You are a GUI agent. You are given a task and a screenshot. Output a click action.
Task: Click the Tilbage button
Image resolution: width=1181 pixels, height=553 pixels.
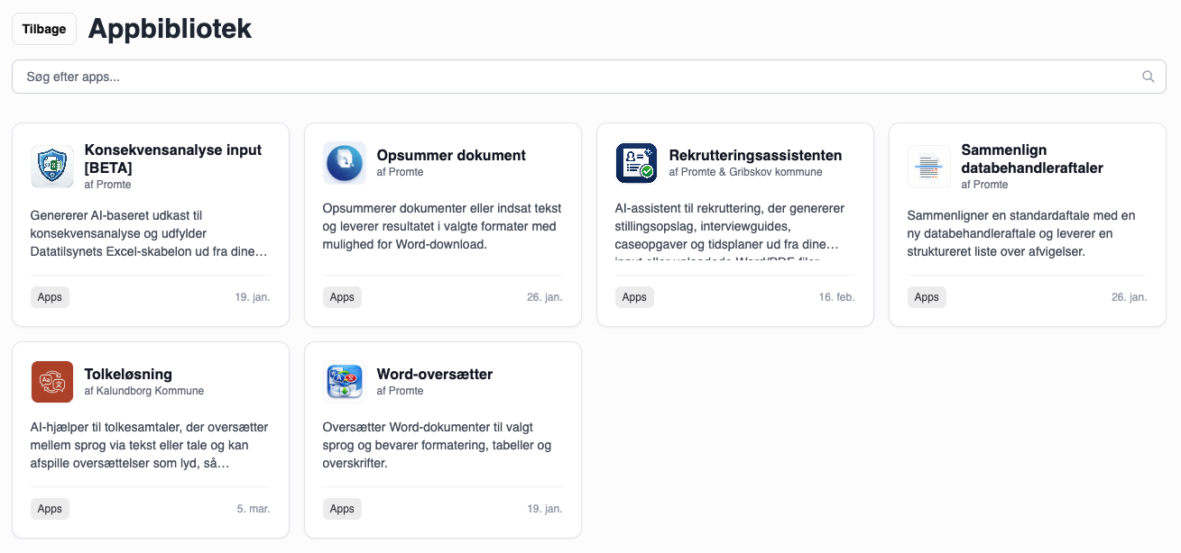coord(43,29)
